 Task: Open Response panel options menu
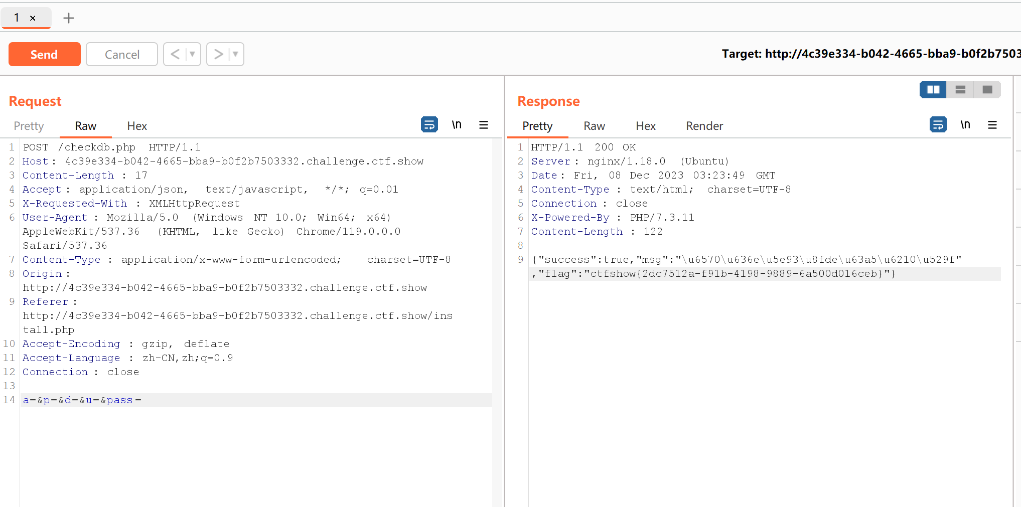click(x=992, y=124)
